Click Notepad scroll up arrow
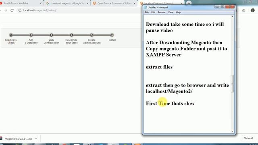Viewport: 258px width, 145px height. (232, 17)
